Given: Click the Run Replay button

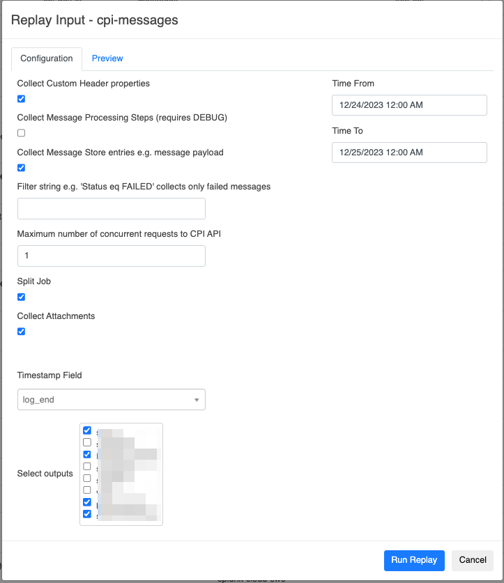Looking at the screenshot, I should (414, 560).
